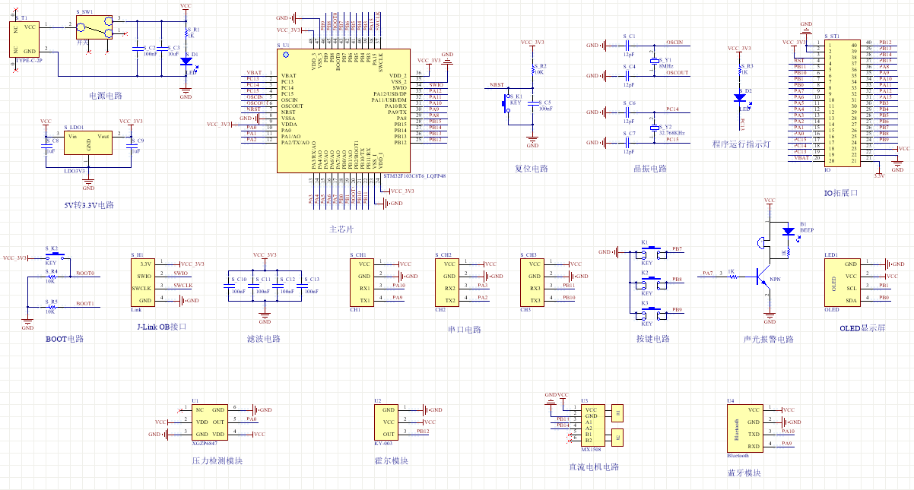Click the 'STM32F103C8T6_LQFP48' part name text
914x490 pixels.
tap(415, 175)
